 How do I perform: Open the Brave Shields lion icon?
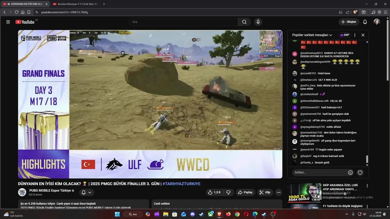pyautogui.click(x=355, y=12)
